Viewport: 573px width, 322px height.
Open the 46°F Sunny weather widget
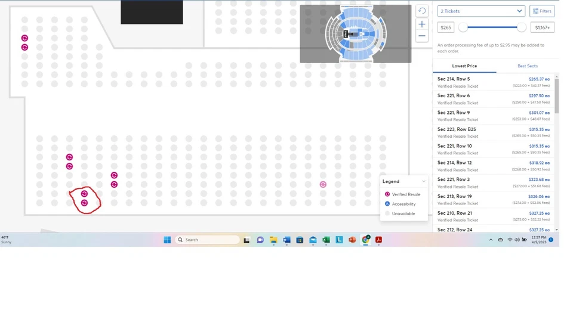7,240
